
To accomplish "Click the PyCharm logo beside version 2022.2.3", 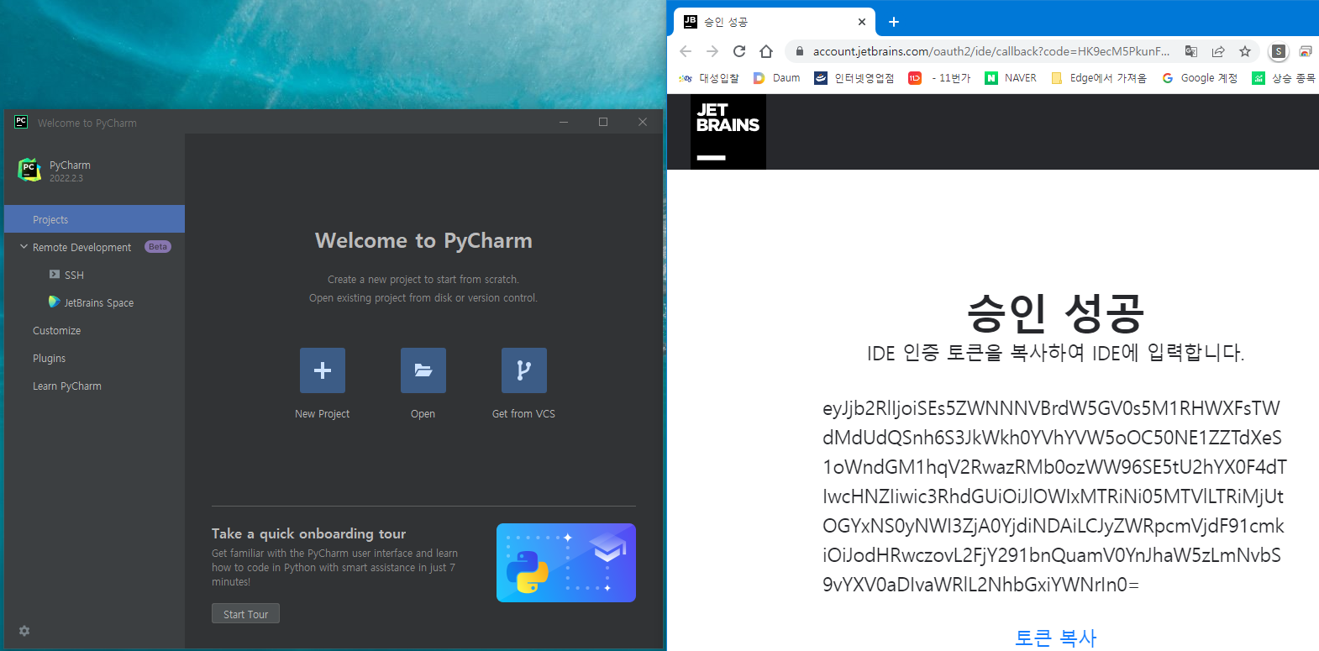I will 30,170.
